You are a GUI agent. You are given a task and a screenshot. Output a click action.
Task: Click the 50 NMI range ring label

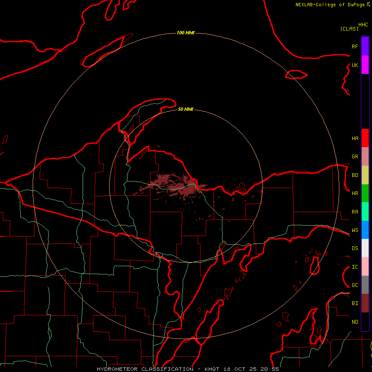click(x=186, y=109)
